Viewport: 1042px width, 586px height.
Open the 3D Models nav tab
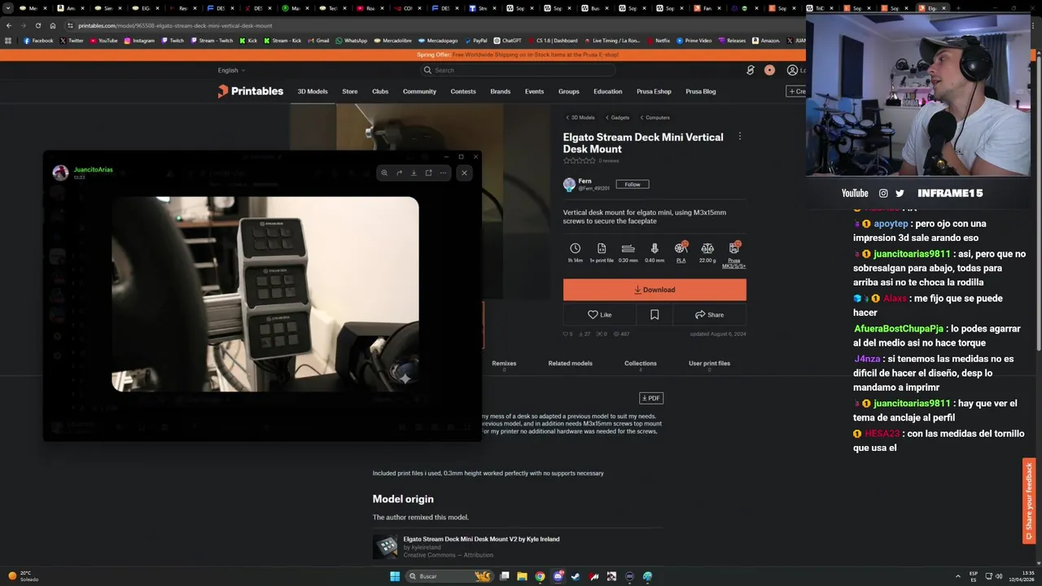point(313,91)
